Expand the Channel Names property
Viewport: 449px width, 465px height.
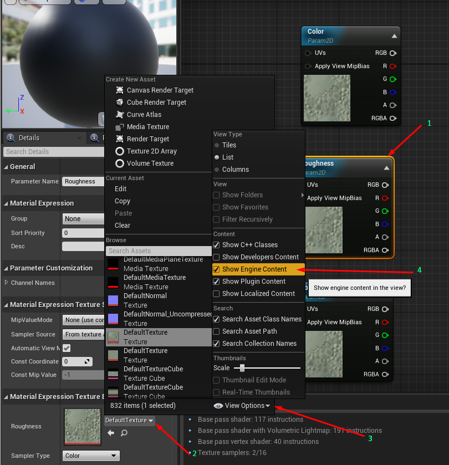tap(6, 282)
